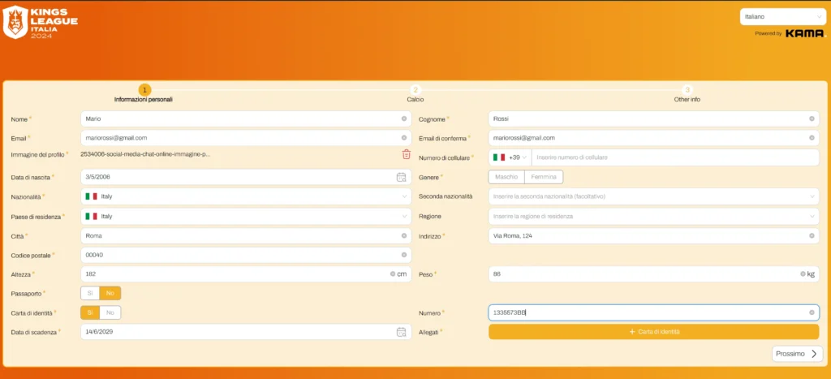Click into the Email input field

point(246,138)
